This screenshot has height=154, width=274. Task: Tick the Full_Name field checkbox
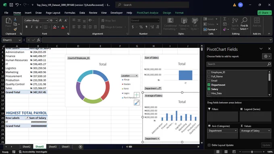click(209, 76)
